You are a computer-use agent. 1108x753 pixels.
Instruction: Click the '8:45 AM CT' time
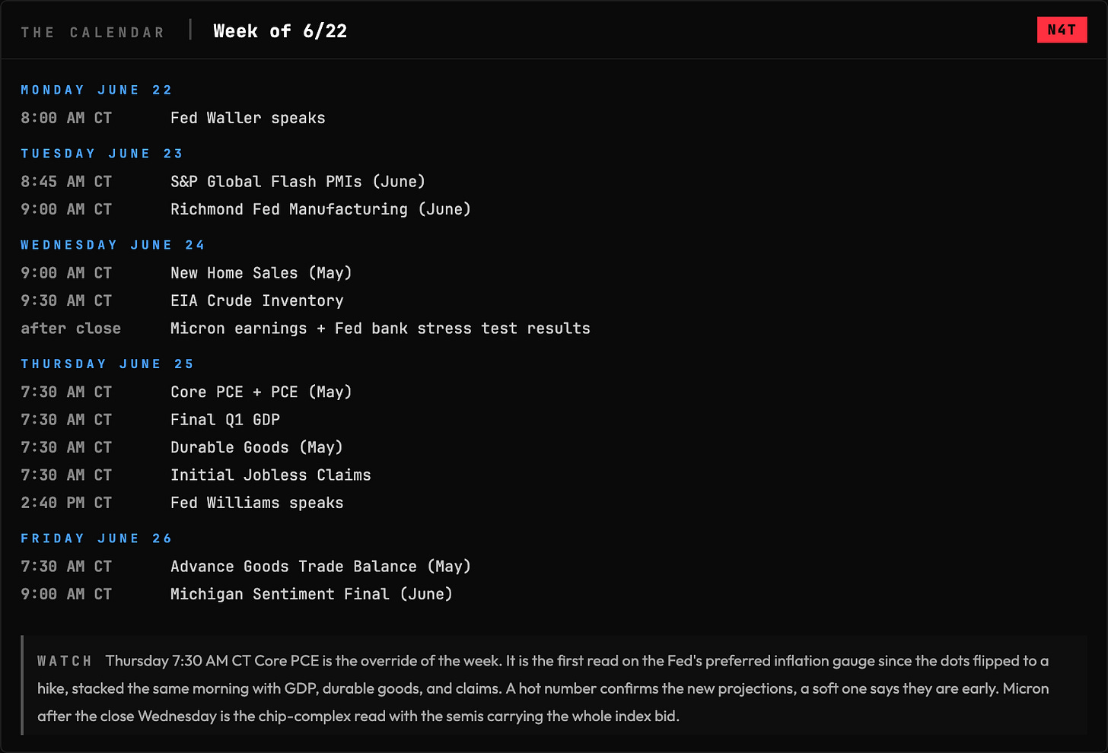[x=66, y=182]
